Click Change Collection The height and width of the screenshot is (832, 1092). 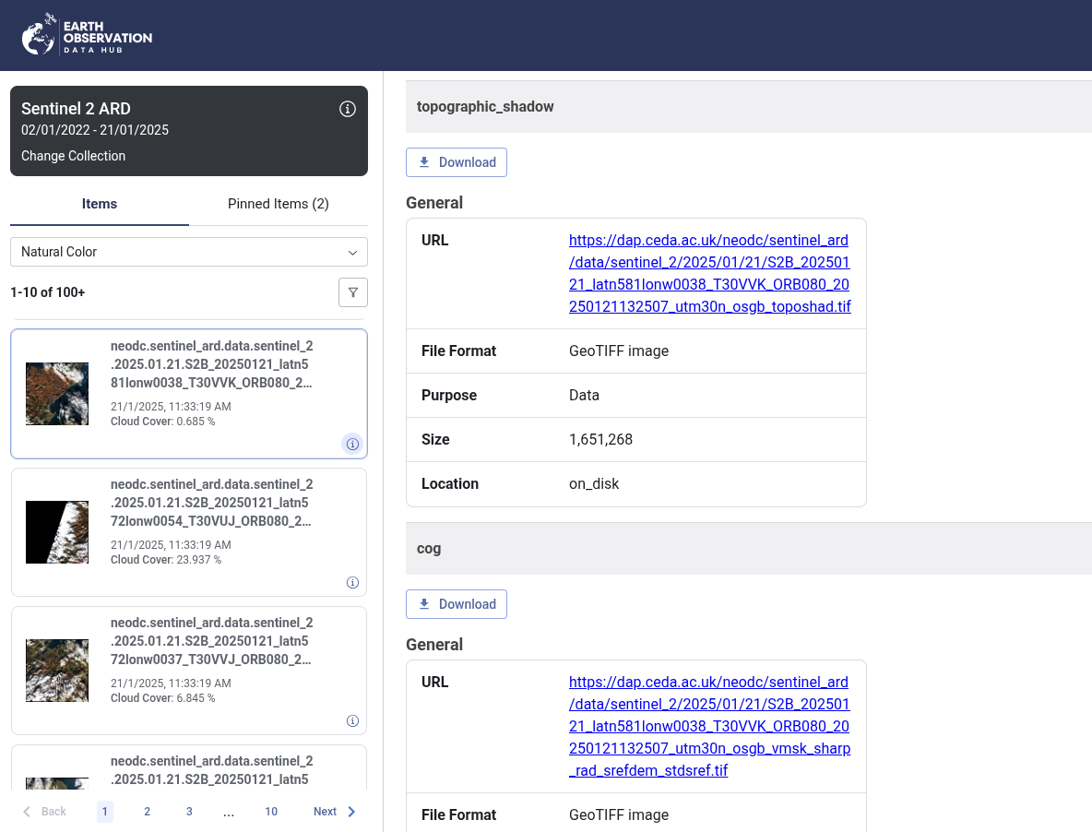pyautogui.click(x=73, y=156)
